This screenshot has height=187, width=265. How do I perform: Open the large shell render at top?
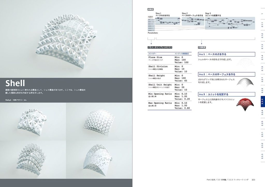66,39
